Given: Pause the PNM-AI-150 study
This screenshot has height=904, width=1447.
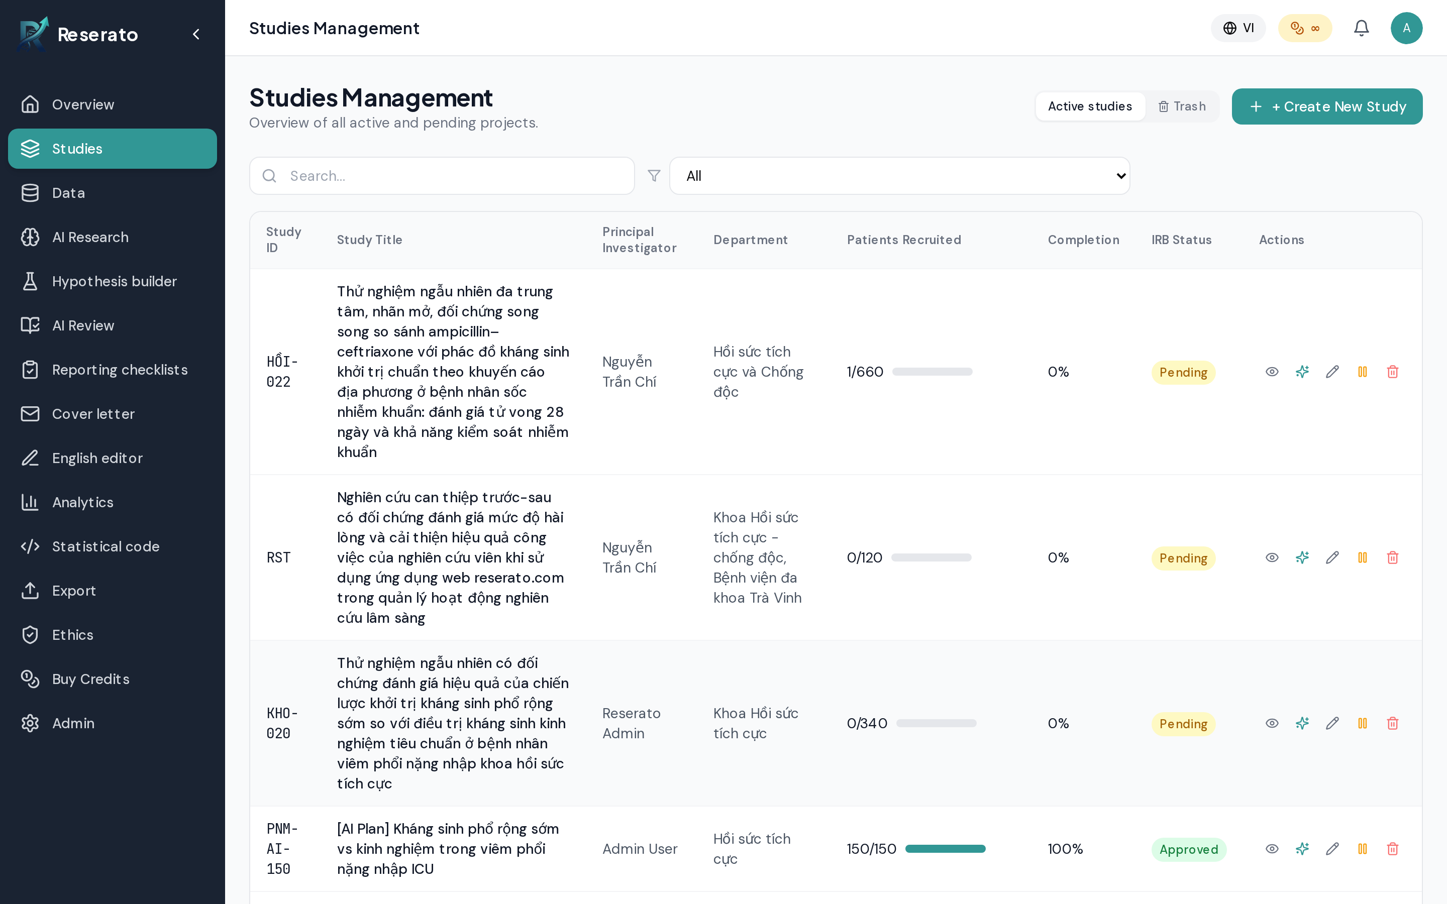Looking at the screenshot, I should coord(1363,849).
